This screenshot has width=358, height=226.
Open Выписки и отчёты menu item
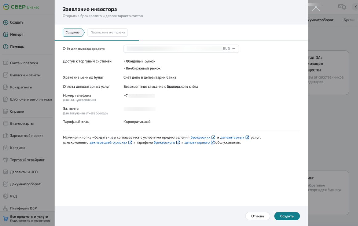26,75
